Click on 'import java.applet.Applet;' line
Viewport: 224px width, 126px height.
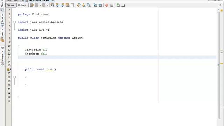point(41,22)
